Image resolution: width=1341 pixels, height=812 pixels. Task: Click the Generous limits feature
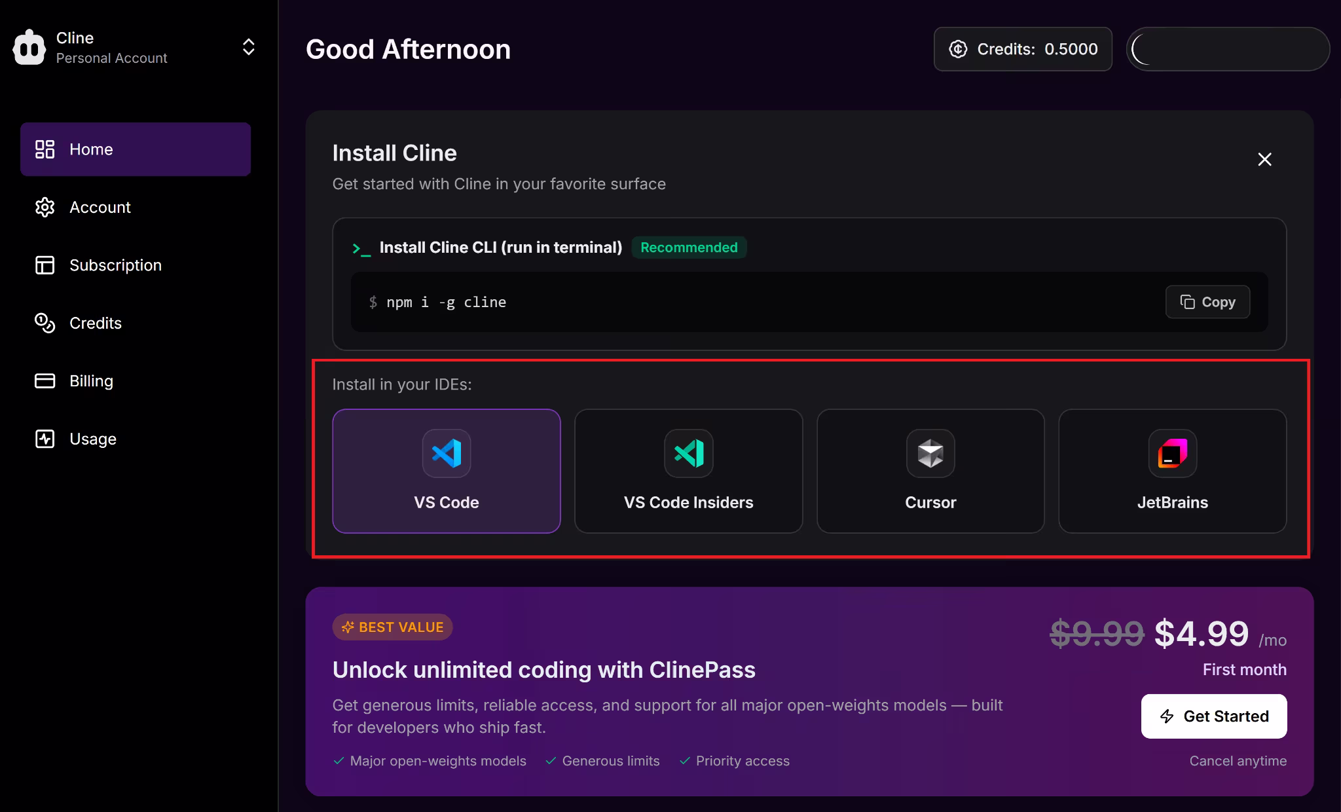pyautogui.click(x=611, y=761)
